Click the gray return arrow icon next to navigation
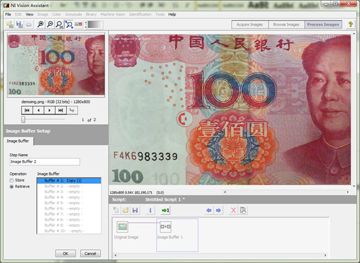 pyautogui.click(x=72, y=110)
